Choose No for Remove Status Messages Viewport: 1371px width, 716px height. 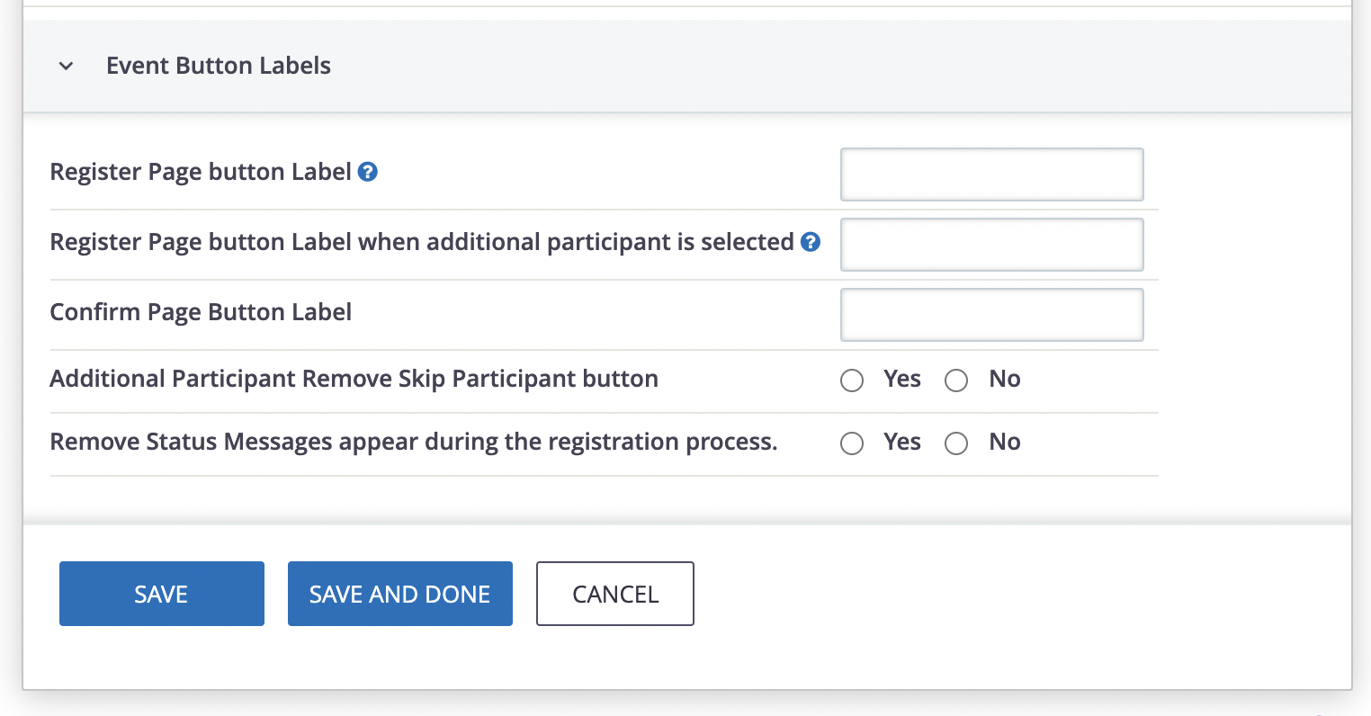tap(956, 443)
